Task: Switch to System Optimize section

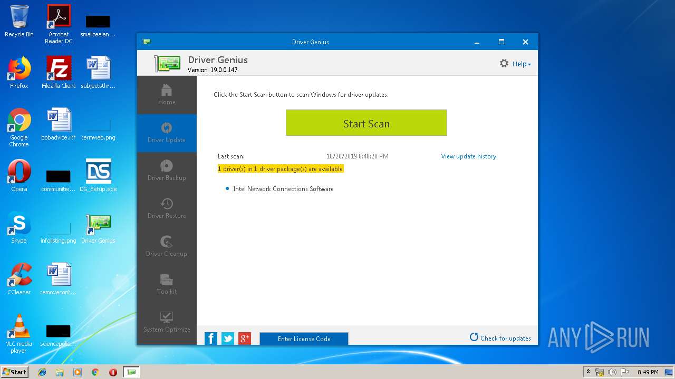Action: click(x=167, y=323)
